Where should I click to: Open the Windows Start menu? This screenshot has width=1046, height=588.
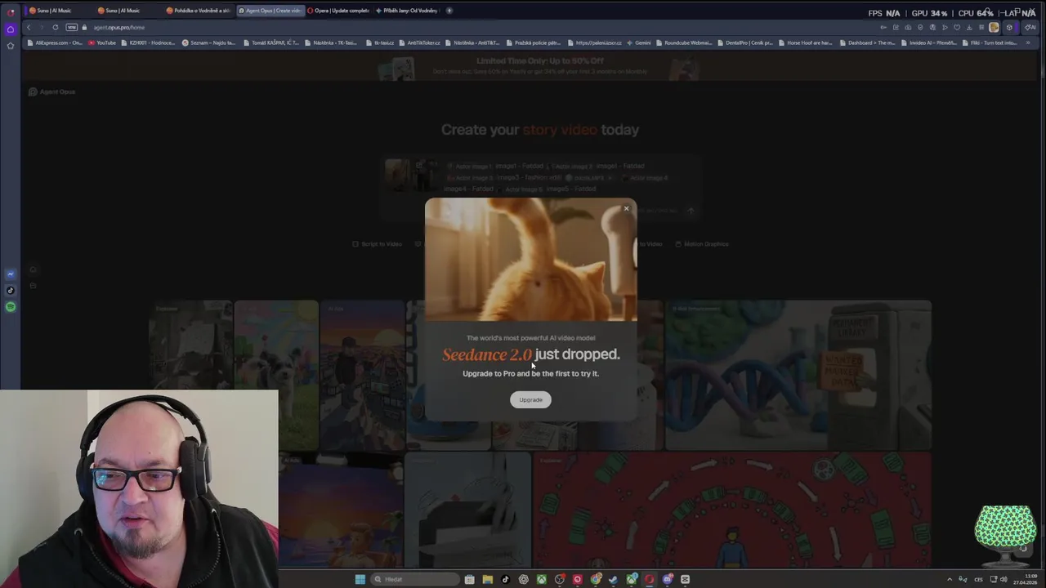click(360, 579)
